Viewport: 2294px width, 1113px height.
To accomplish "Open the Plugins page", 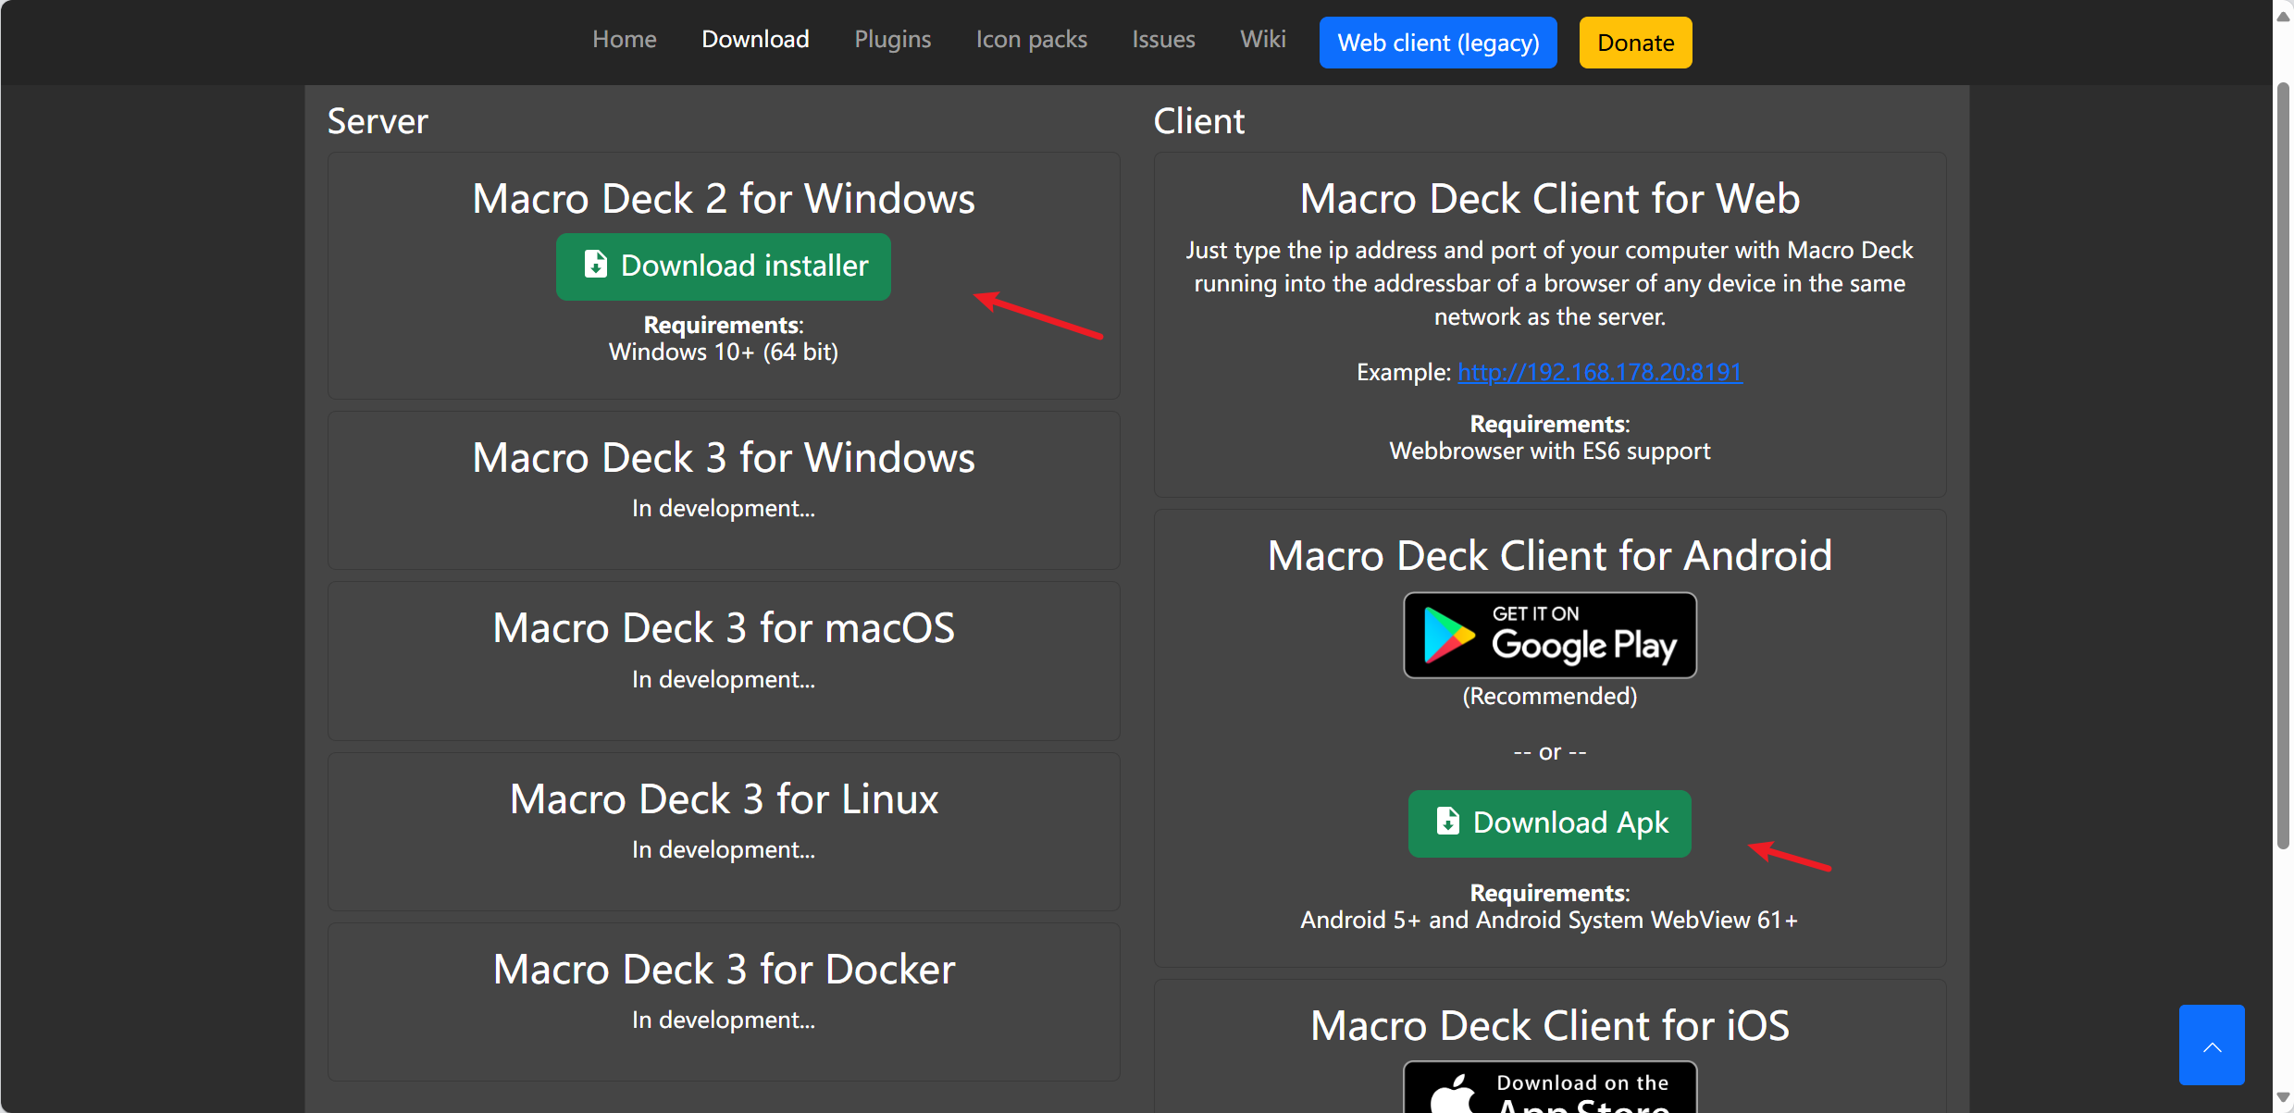I will 892,39.
